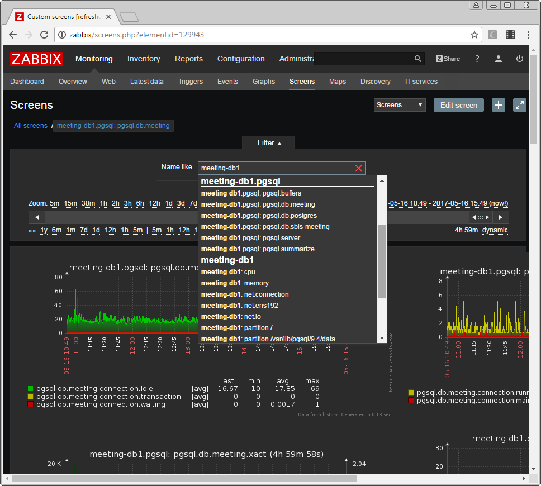Go to the Latest data submenu
Screen dimensions: 541x486
click(146, 82)
